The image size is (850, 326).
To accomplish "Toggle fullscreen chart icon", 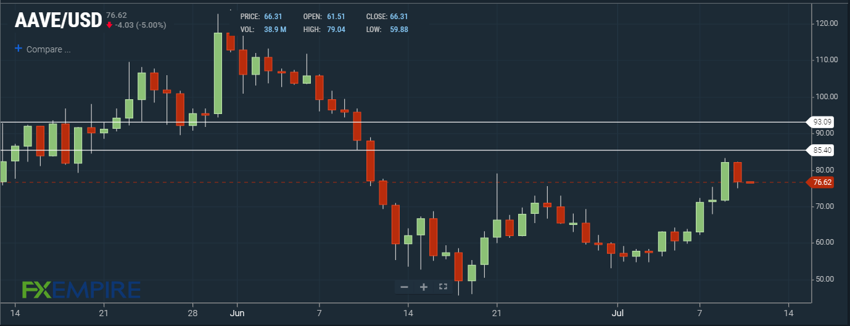I will [x=442, y=287].
